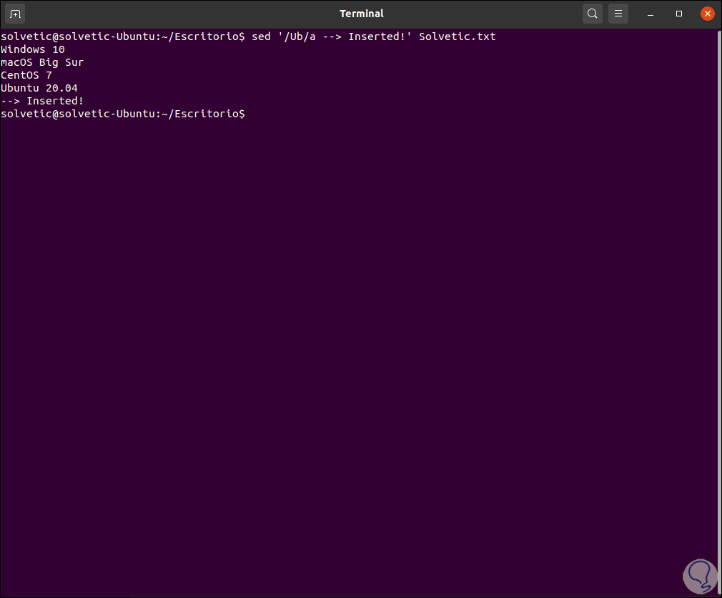This screenshot has height=598, width=722.
Task: Click the 'macOS Big Sur' output line
Action: [42, 62]
